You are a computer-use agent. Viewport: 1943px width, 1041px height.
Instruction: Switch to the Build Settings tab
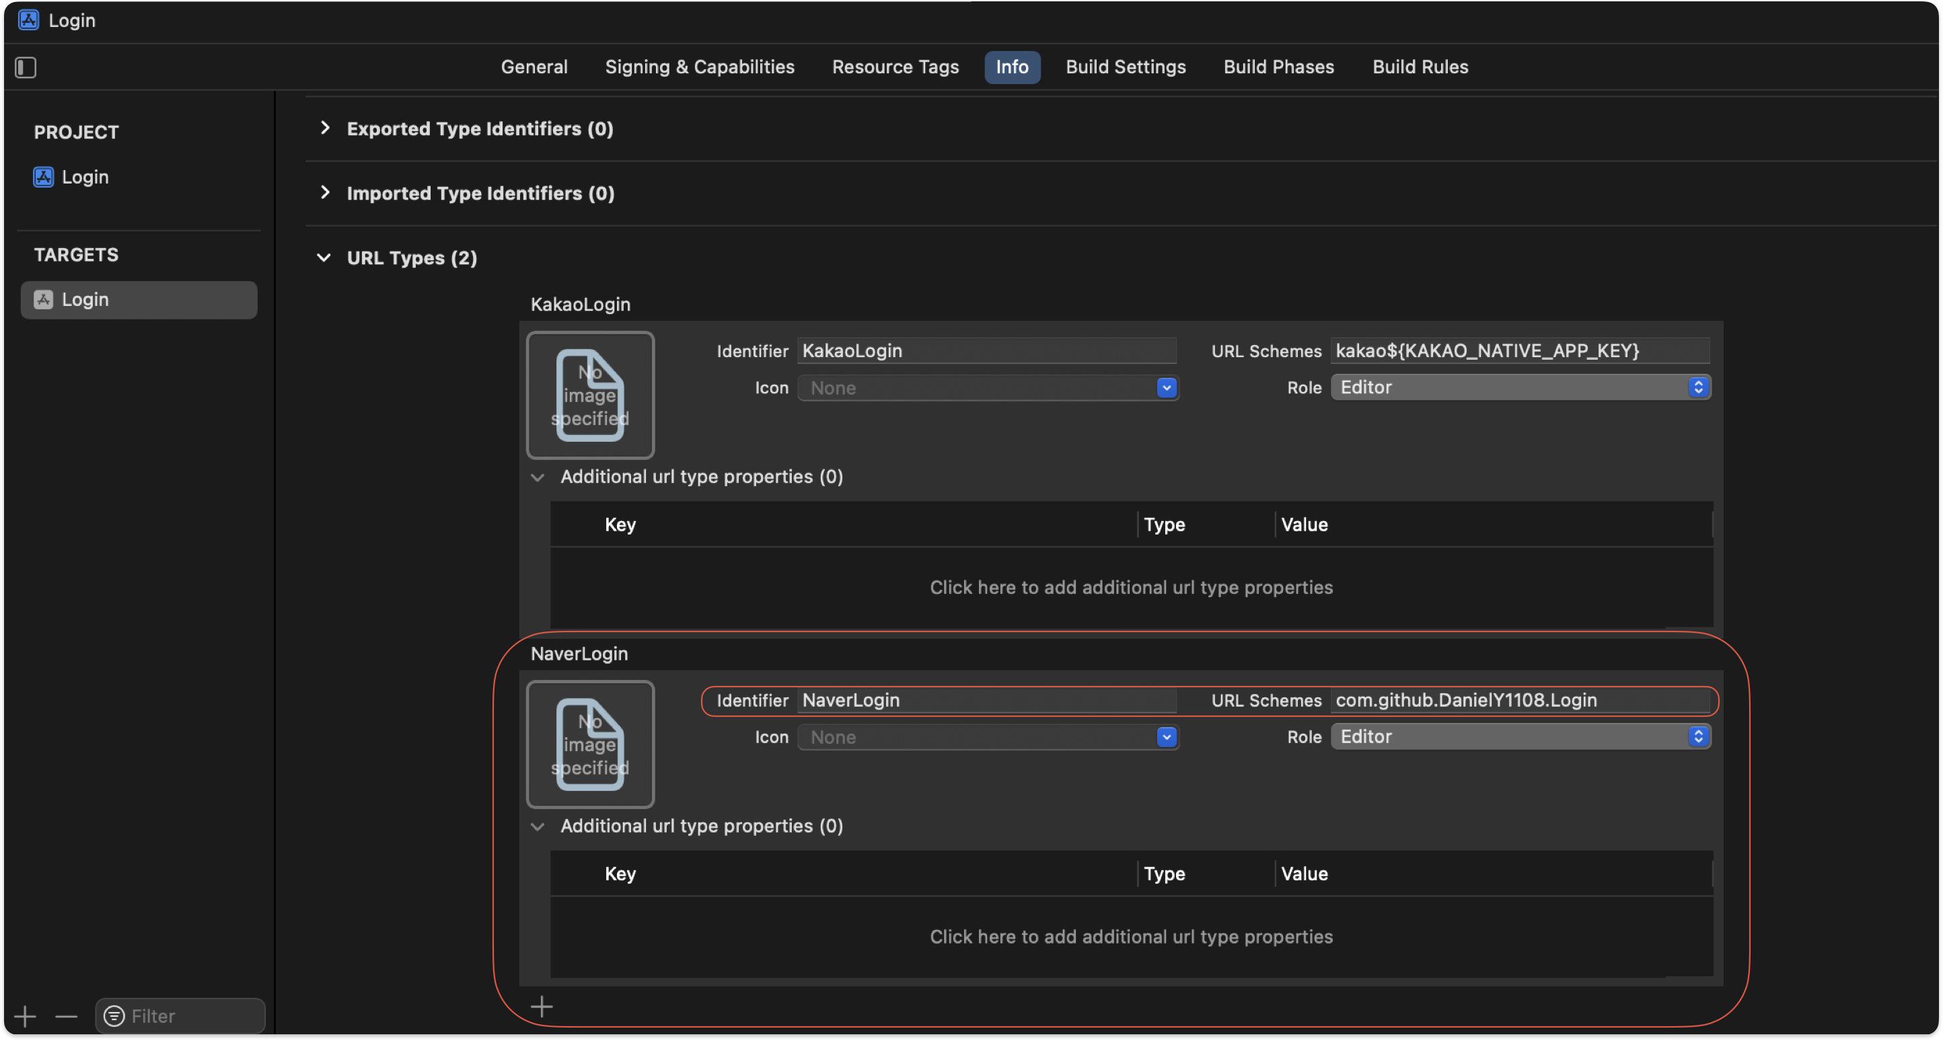pos(1126,67)
